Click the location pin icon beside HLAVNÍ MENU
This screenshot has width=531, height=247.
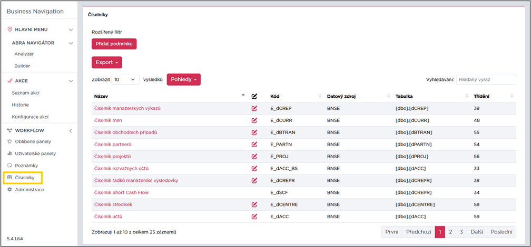[x=9, y=29]
